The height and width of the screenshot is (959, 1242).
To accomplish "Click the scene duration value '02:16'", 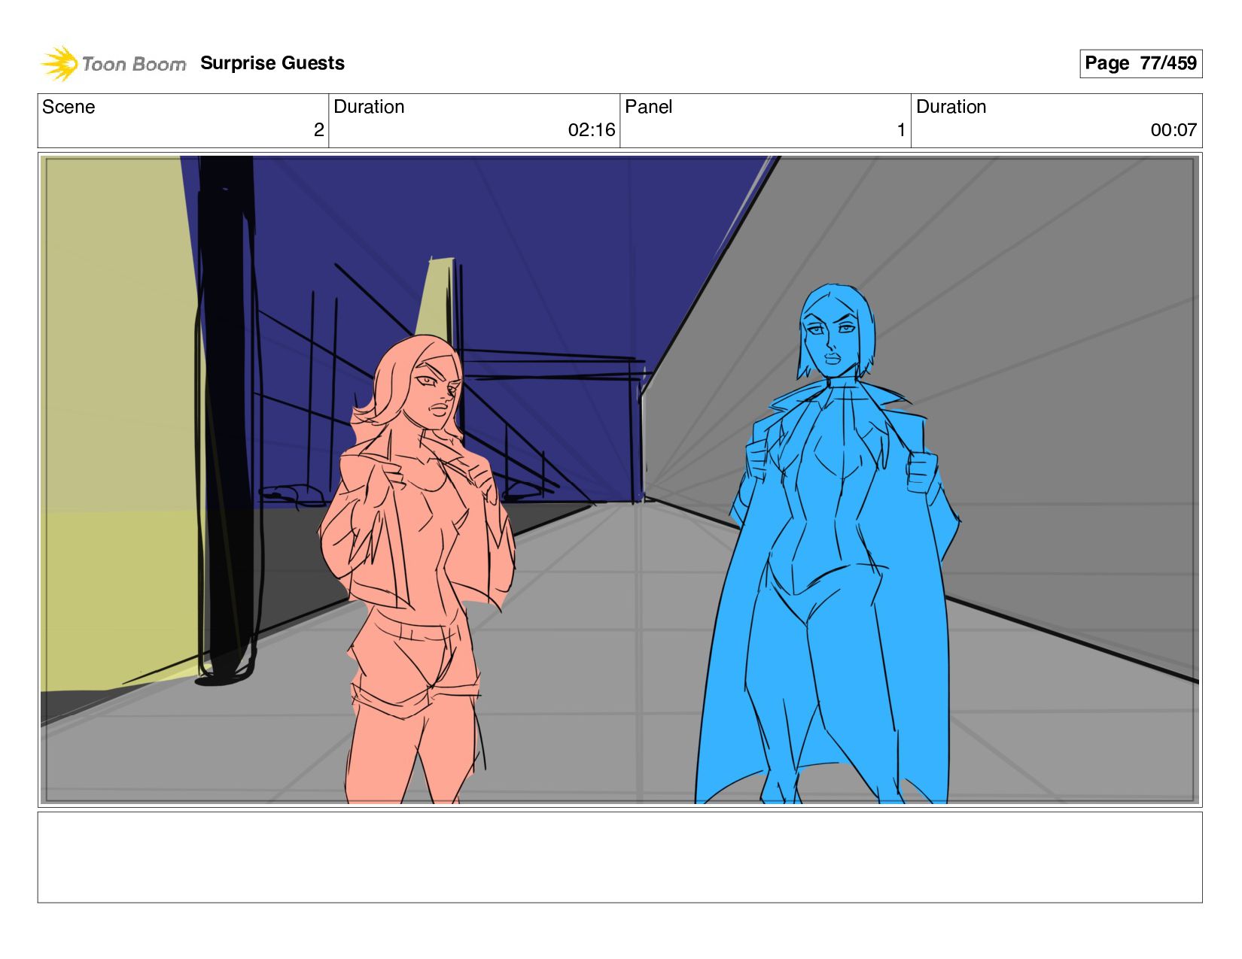I will pyautogui.click(x=592, y=130).
